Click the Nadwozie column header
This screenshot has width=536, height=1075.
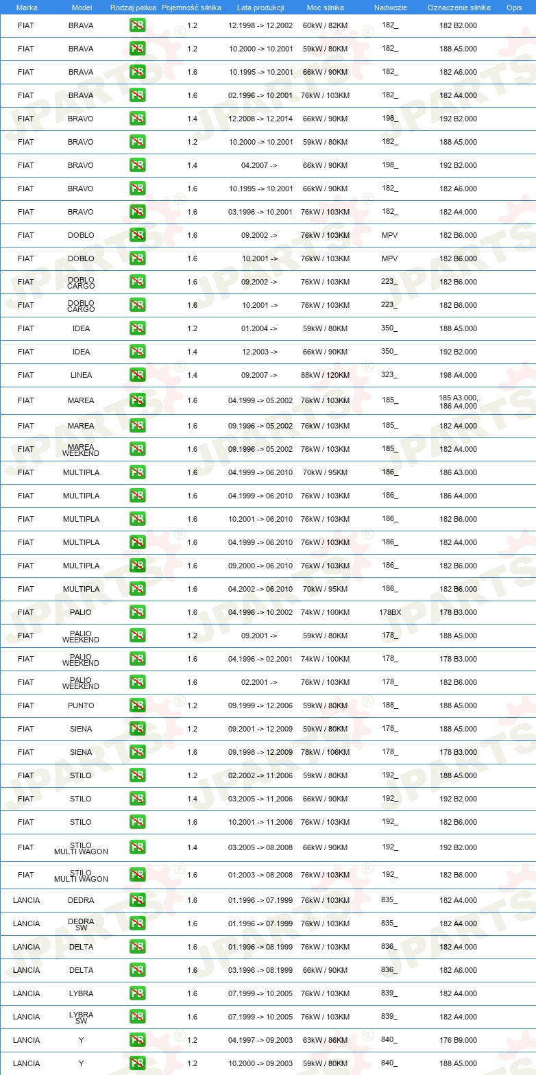click(x=390, y=8)
